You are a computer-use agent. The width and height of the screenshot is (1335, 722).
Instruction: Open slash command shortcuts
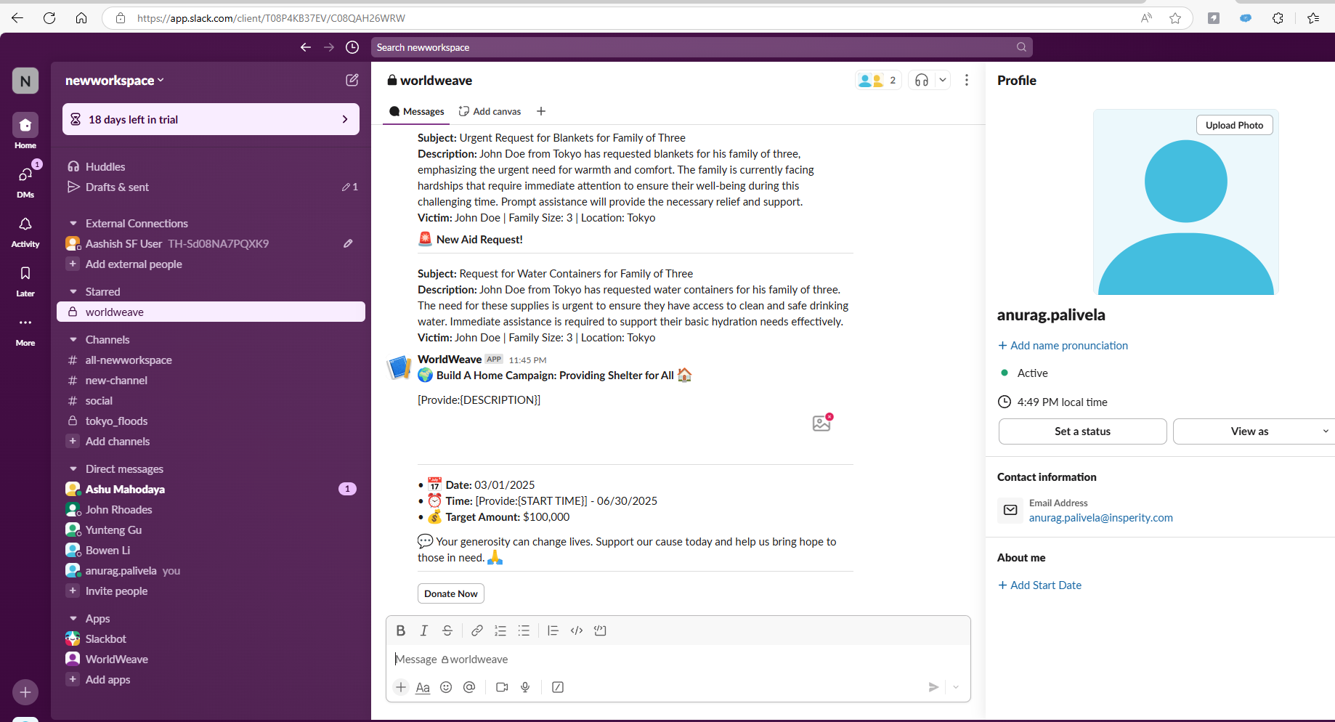coord(558,687)
